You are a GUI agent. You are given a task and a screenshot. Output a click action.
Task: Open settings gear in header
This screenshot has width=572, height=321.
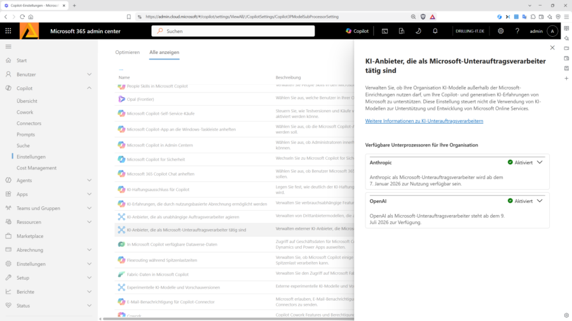(501, 31)
